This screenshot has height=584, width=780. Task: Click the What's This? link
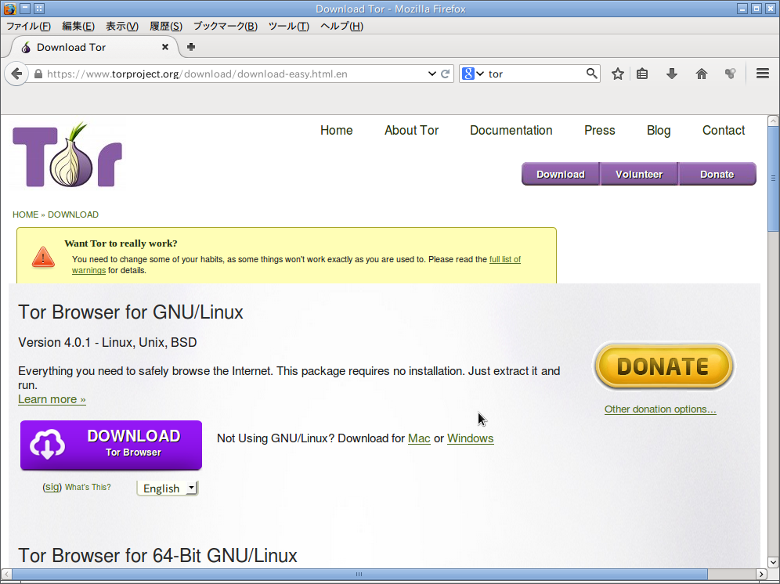(88, 487)
